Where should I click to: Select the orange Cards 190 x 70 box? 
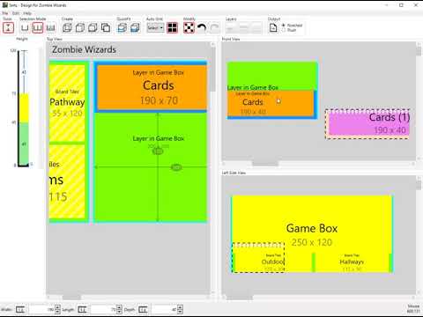tap(152, 87)
